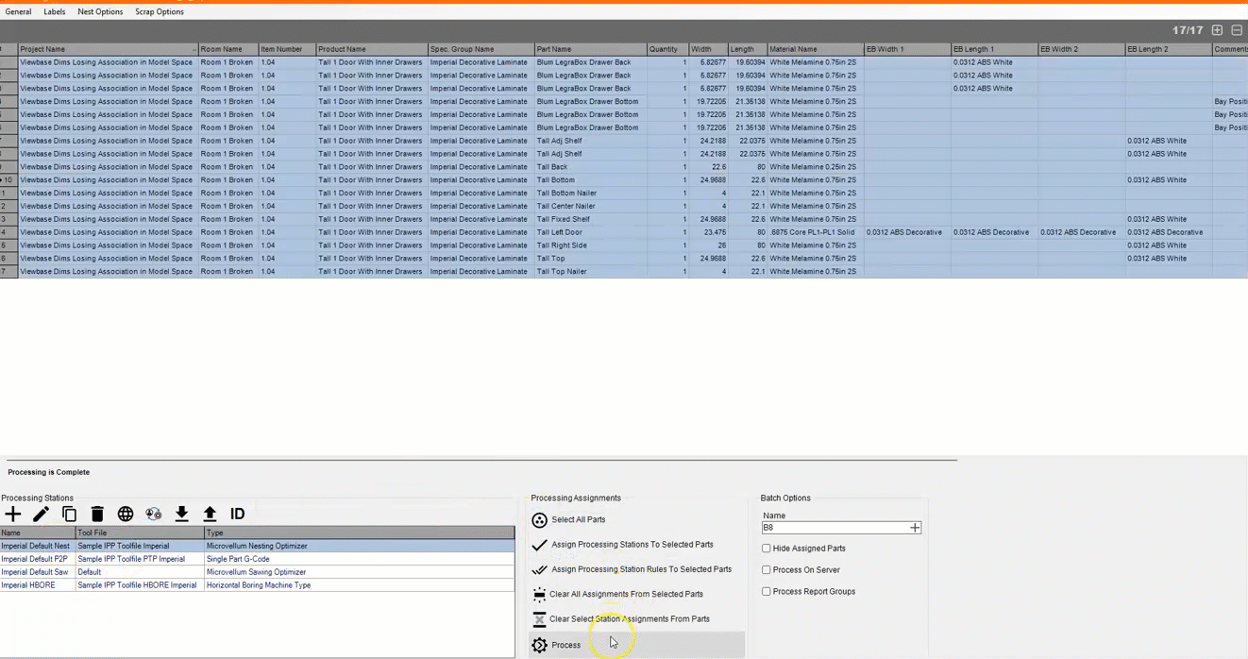Viewport: 1248px width, 659px height.
Task: Open the Nest Options menu
Action: tap(100, 12)
